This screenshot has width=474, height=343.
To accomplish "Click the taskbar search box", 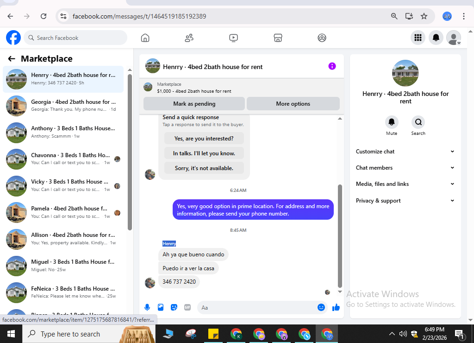I will (89, 334).
